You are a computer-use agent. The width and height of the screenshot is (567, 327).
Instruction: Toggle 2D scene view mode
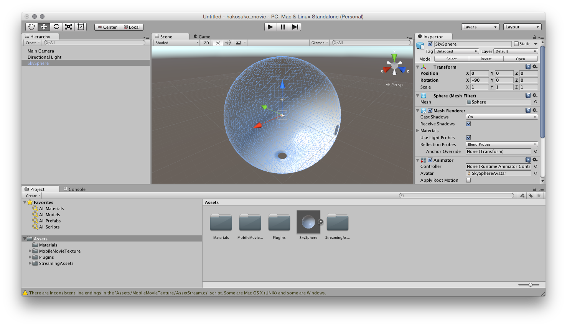(206, 43)
